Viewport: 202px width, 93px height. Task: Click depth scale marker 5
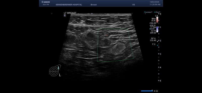click(x=160, y=81)
